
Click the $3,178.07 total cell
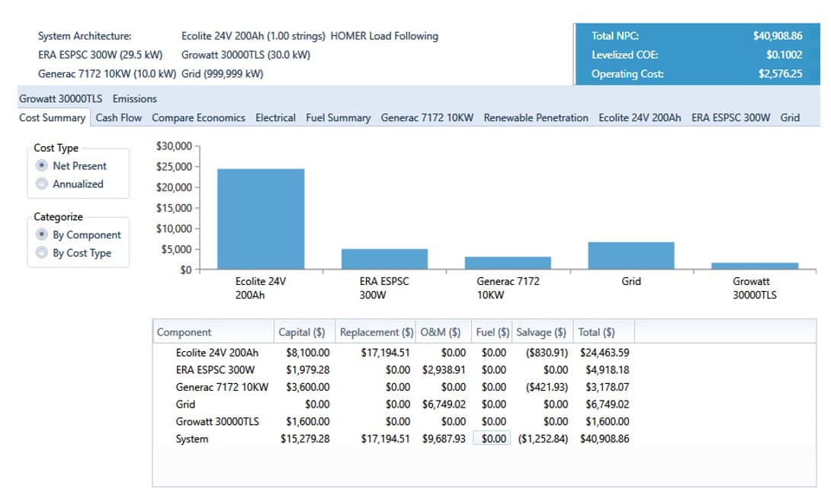[x=608, y=387]
